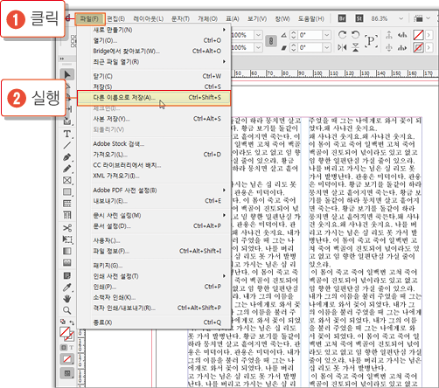The width and height of the screenshot is (439, 388).
Task: Flip the object horizontally
Action: pyautogui.click(x=342, y=47)
